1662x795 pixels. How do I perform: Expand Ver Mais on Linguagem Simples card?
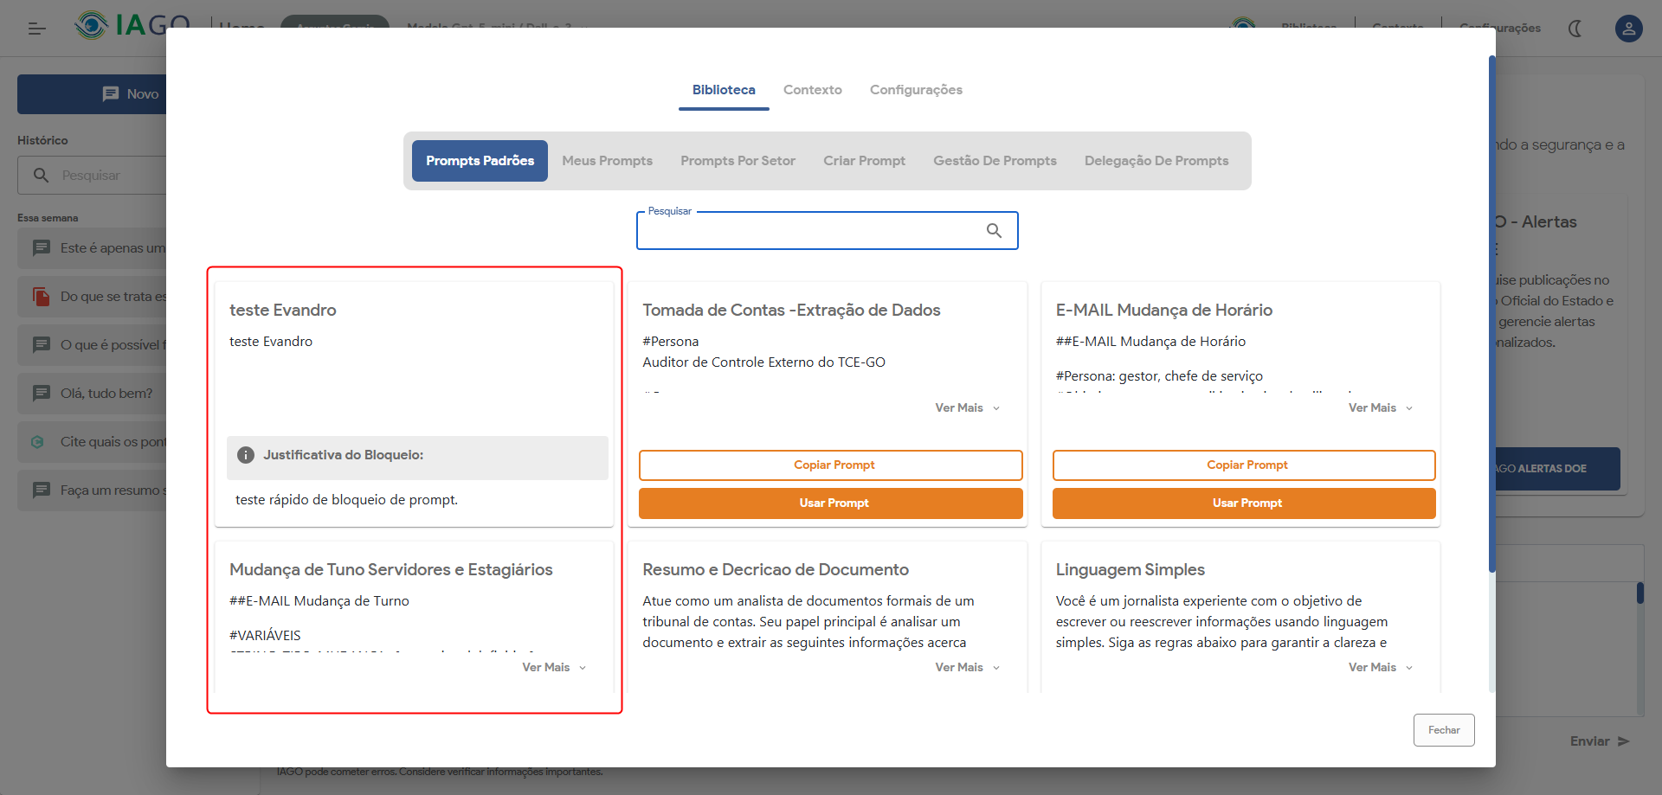tap(1380, 668)
